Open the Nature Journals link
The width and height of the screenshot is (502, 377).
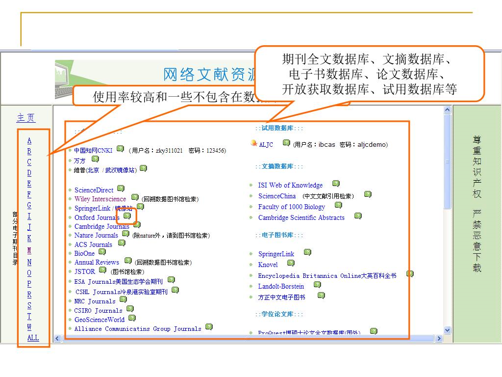[96, 235]
